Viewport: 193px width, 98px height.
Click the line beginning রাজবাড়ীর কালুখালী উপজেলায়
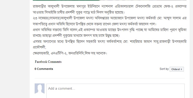(110, 6)
